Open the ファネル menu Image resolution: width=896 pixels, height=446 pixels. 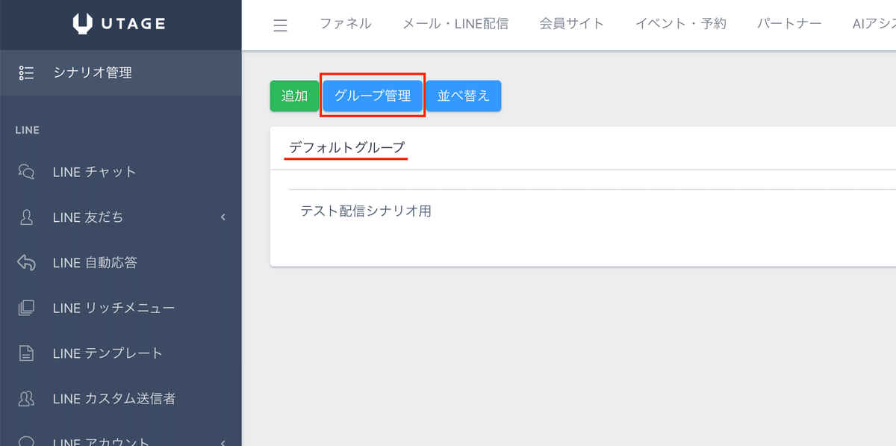tap(346, 23)
